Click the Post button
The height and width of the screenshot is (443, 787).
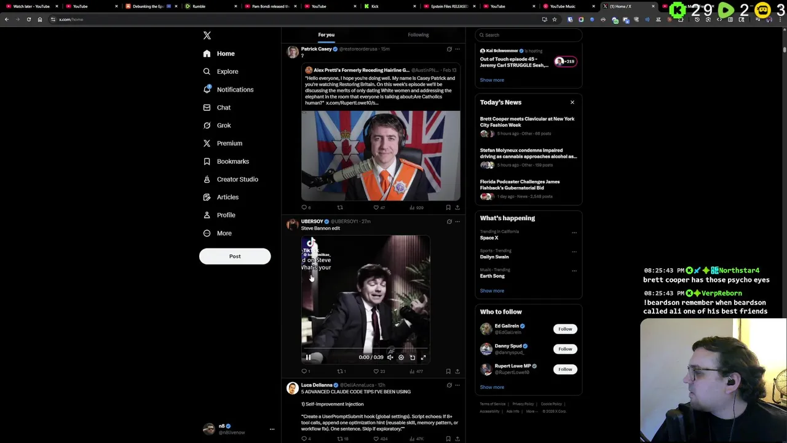[235, 257]
